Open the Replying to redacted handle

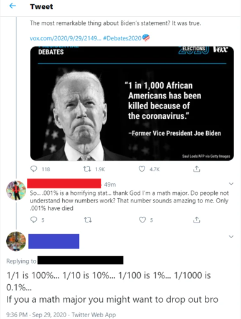pyautogui.click(x=80, y=260)
